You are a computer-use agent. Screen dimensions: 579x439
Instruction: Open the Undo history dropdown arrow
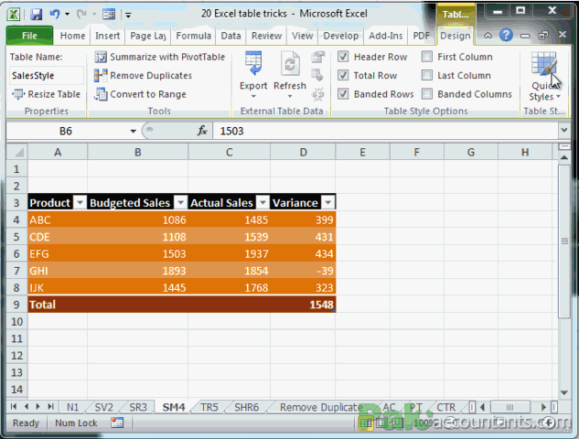click(x=67, y=15)
